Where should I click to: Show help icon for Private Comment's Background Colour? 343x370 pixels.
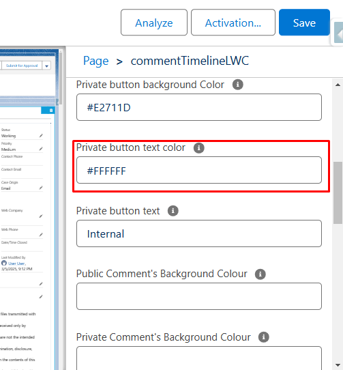coord(263,337)
